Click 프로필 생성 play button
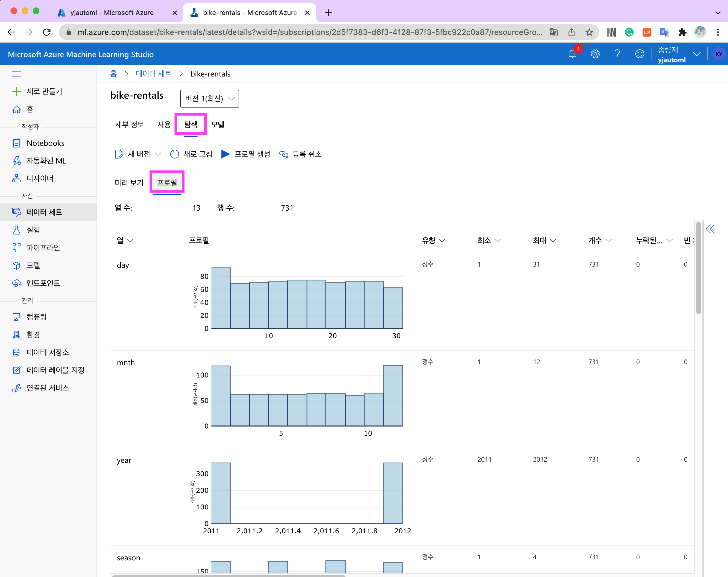728x577 pixels. 246,154
